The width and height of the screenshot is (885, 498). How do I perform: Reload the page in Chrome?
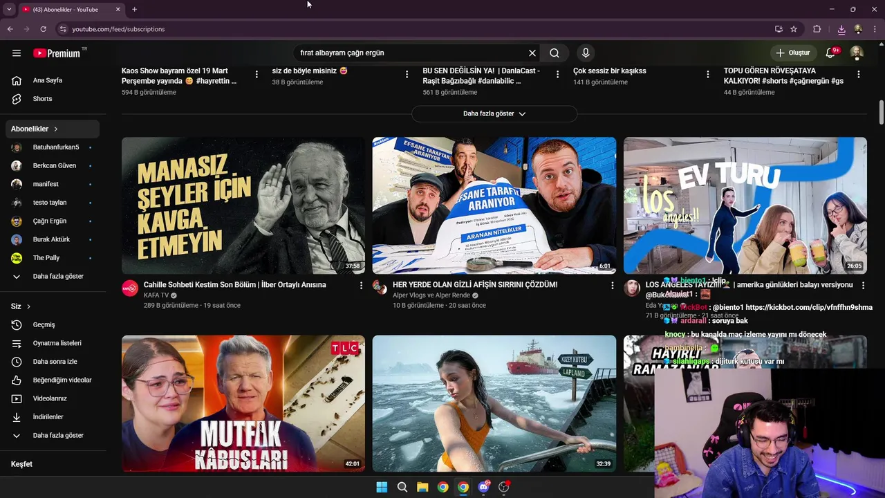coord(43,29)
